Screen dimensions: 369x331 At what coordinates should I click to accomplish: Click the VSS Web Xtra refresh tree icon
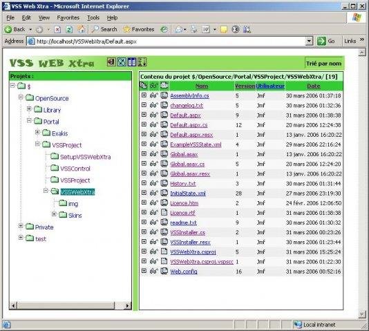click(122, 62)
